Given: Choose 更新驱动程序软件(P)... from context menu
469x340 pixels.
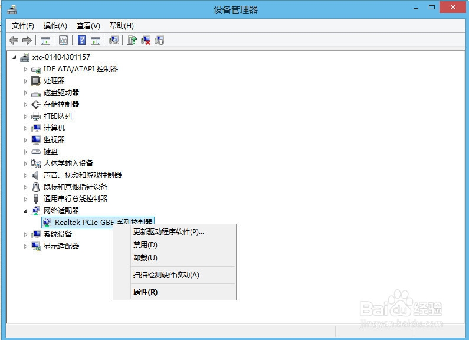Looking at the screenshot, I should tap(175, 231).
